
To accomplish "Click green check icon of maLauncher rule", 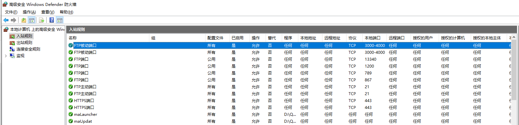I will click(71, 114).
